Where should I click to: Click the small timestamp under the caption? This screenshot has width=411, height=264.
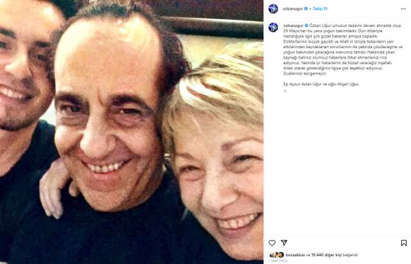pyautogui.click(x=285, y=91)
